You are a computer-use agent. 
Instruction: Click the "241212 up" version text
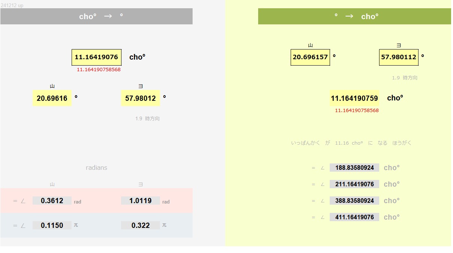click(12, 6)
